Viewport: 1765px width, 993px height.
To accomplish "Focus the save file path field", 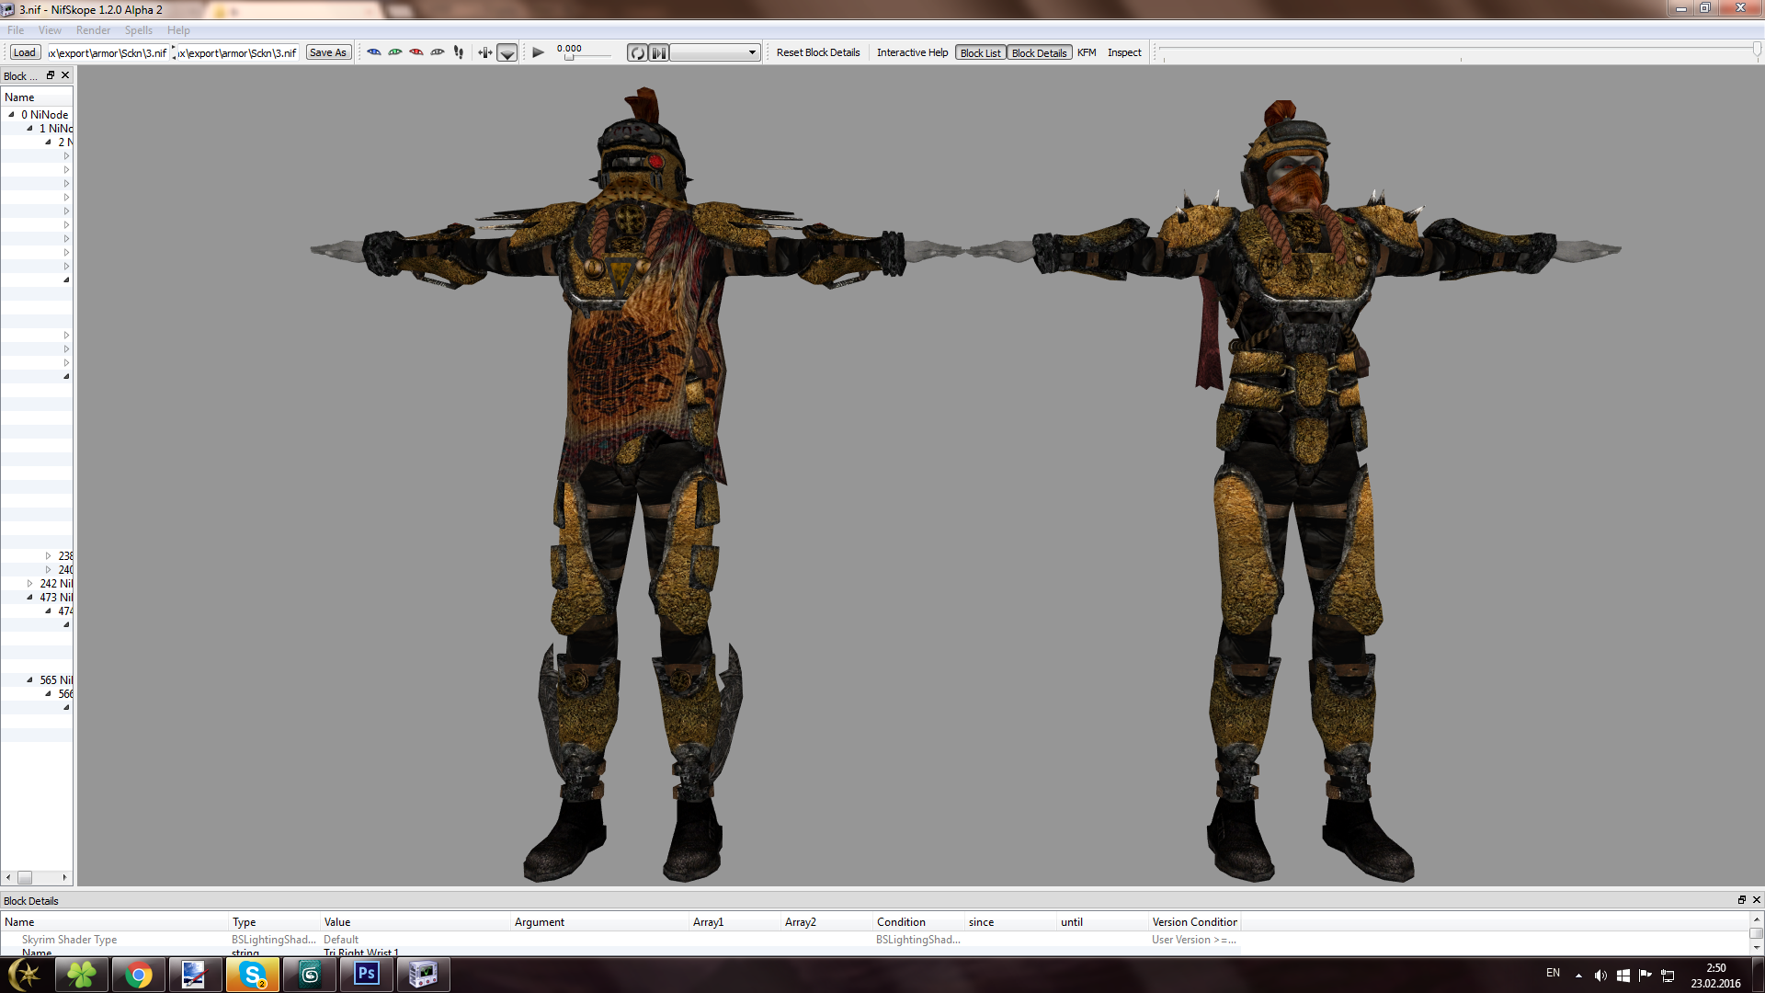I will click(238, 52).
